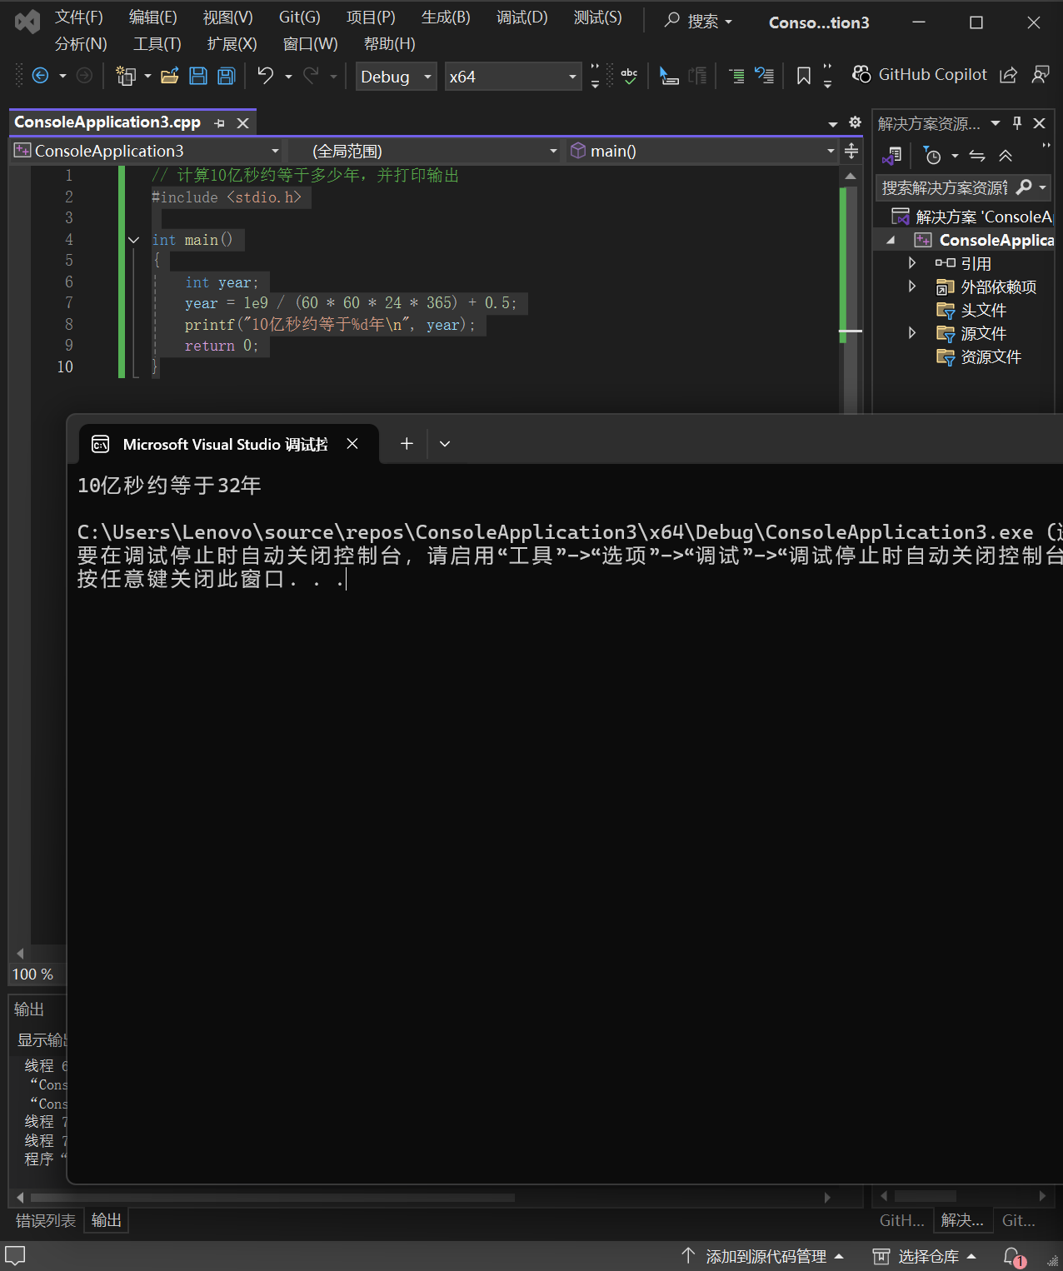Click the Solution Explorer search magnifier

tap(1024, 187)
